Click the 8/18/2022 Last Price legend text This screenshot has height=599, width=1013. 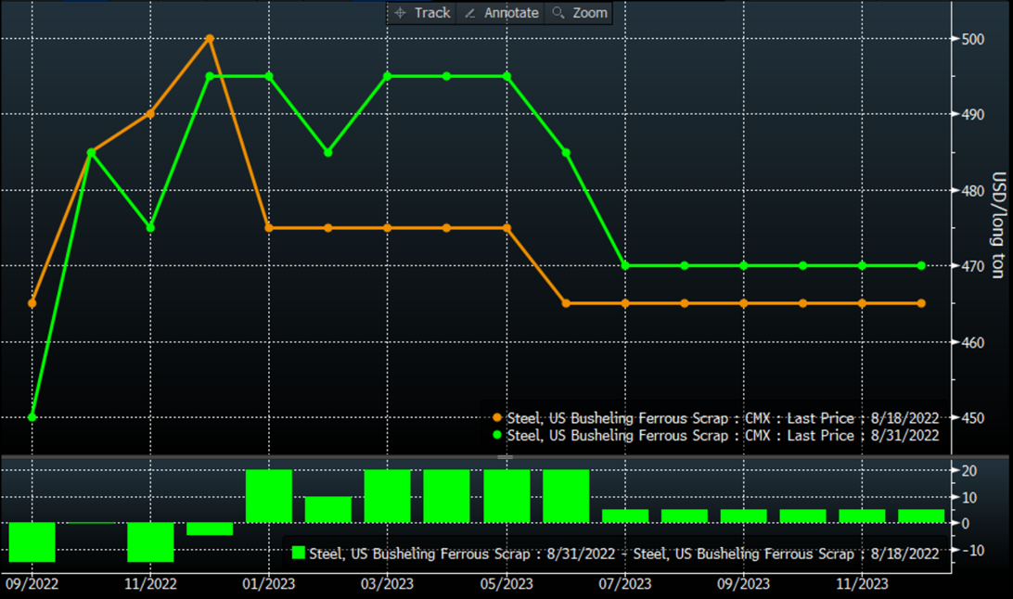click(724, 417)
